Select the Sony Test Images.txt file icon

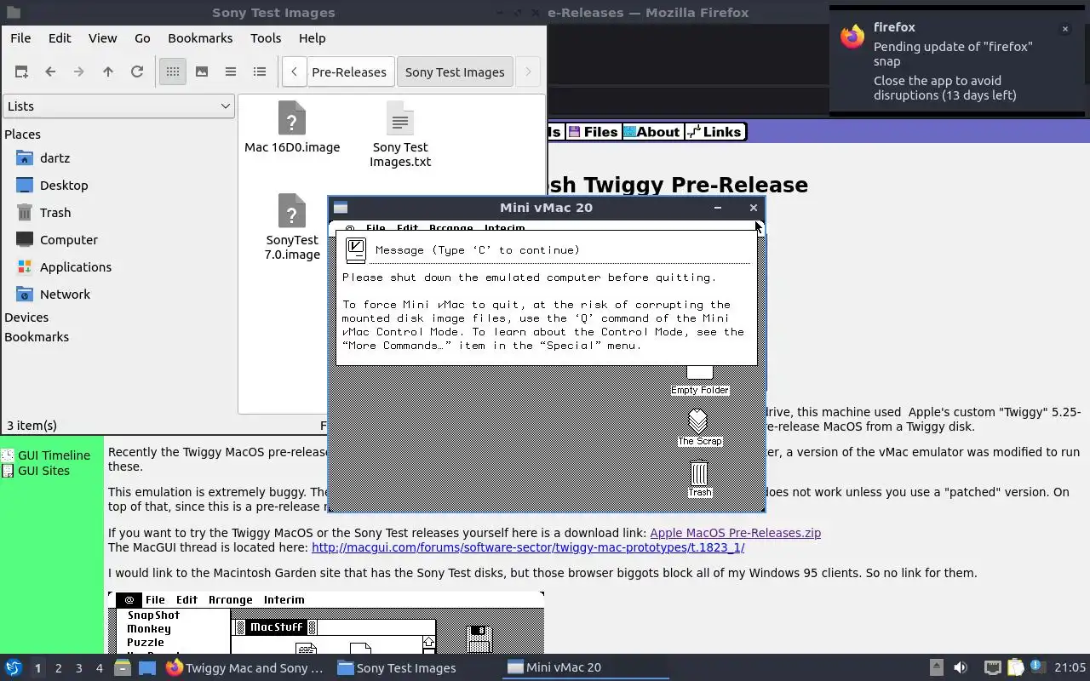[x=400, y=118]
